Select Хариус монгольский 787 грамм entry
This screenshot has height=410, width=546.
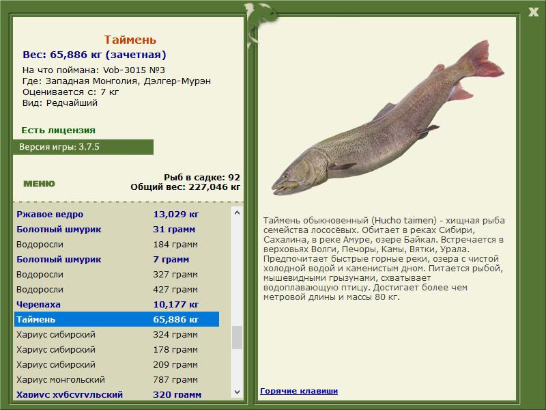click(x=117, y=379)
